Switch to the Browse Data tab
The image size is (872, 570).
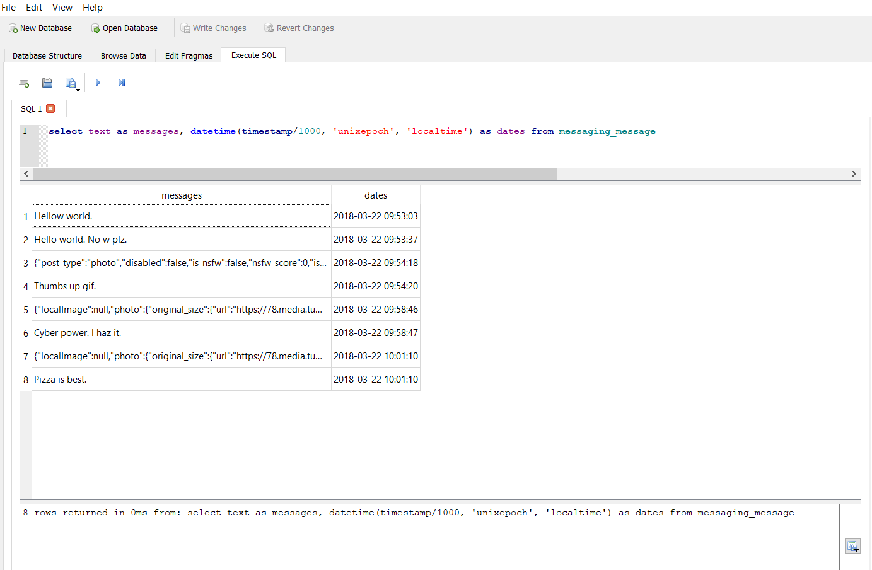click(123, 55)
